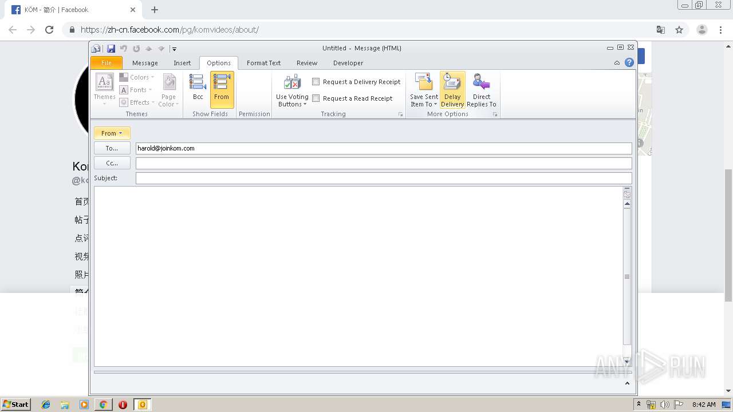Click the Cc... address book button
Image resolution: width=733 pixels, height=412 pixels.
coord(112,163)
